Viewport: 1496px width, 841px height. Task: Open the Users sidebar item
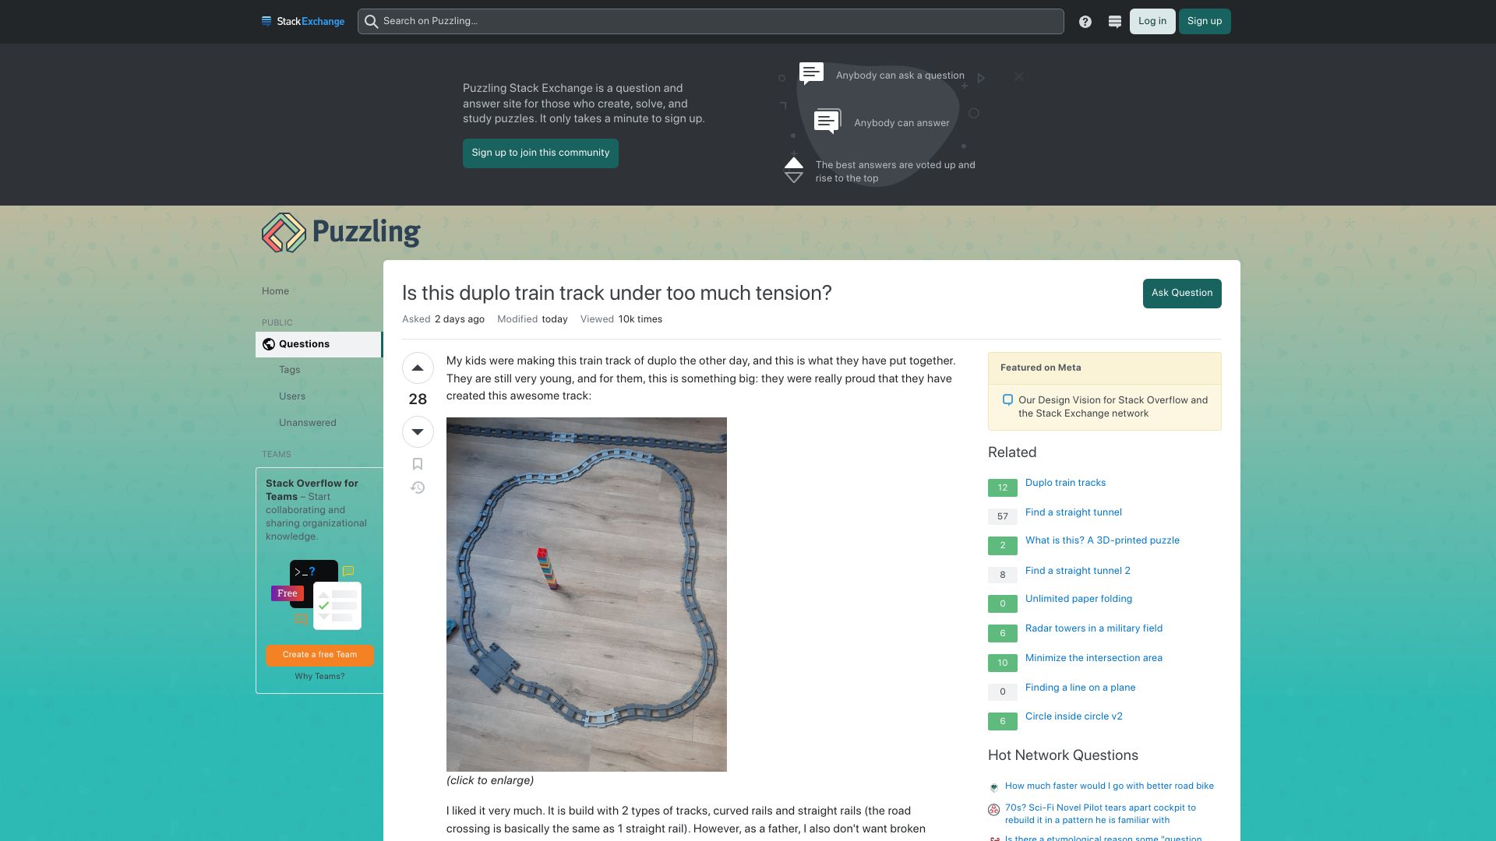292,396
